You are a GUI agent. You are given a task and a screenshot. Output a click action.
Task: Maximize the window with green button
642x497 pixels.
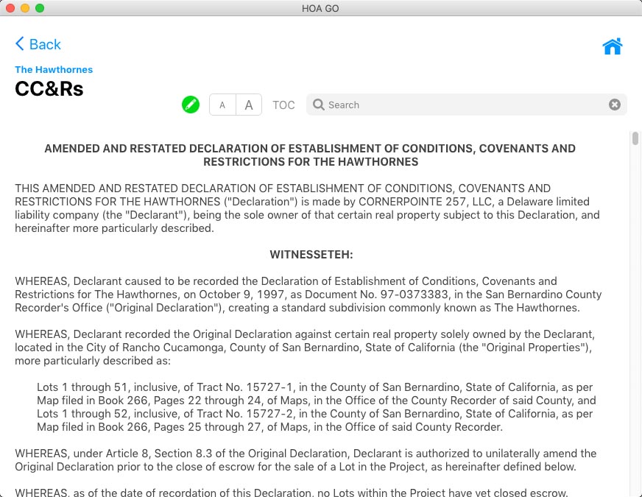tap(39, 8)
